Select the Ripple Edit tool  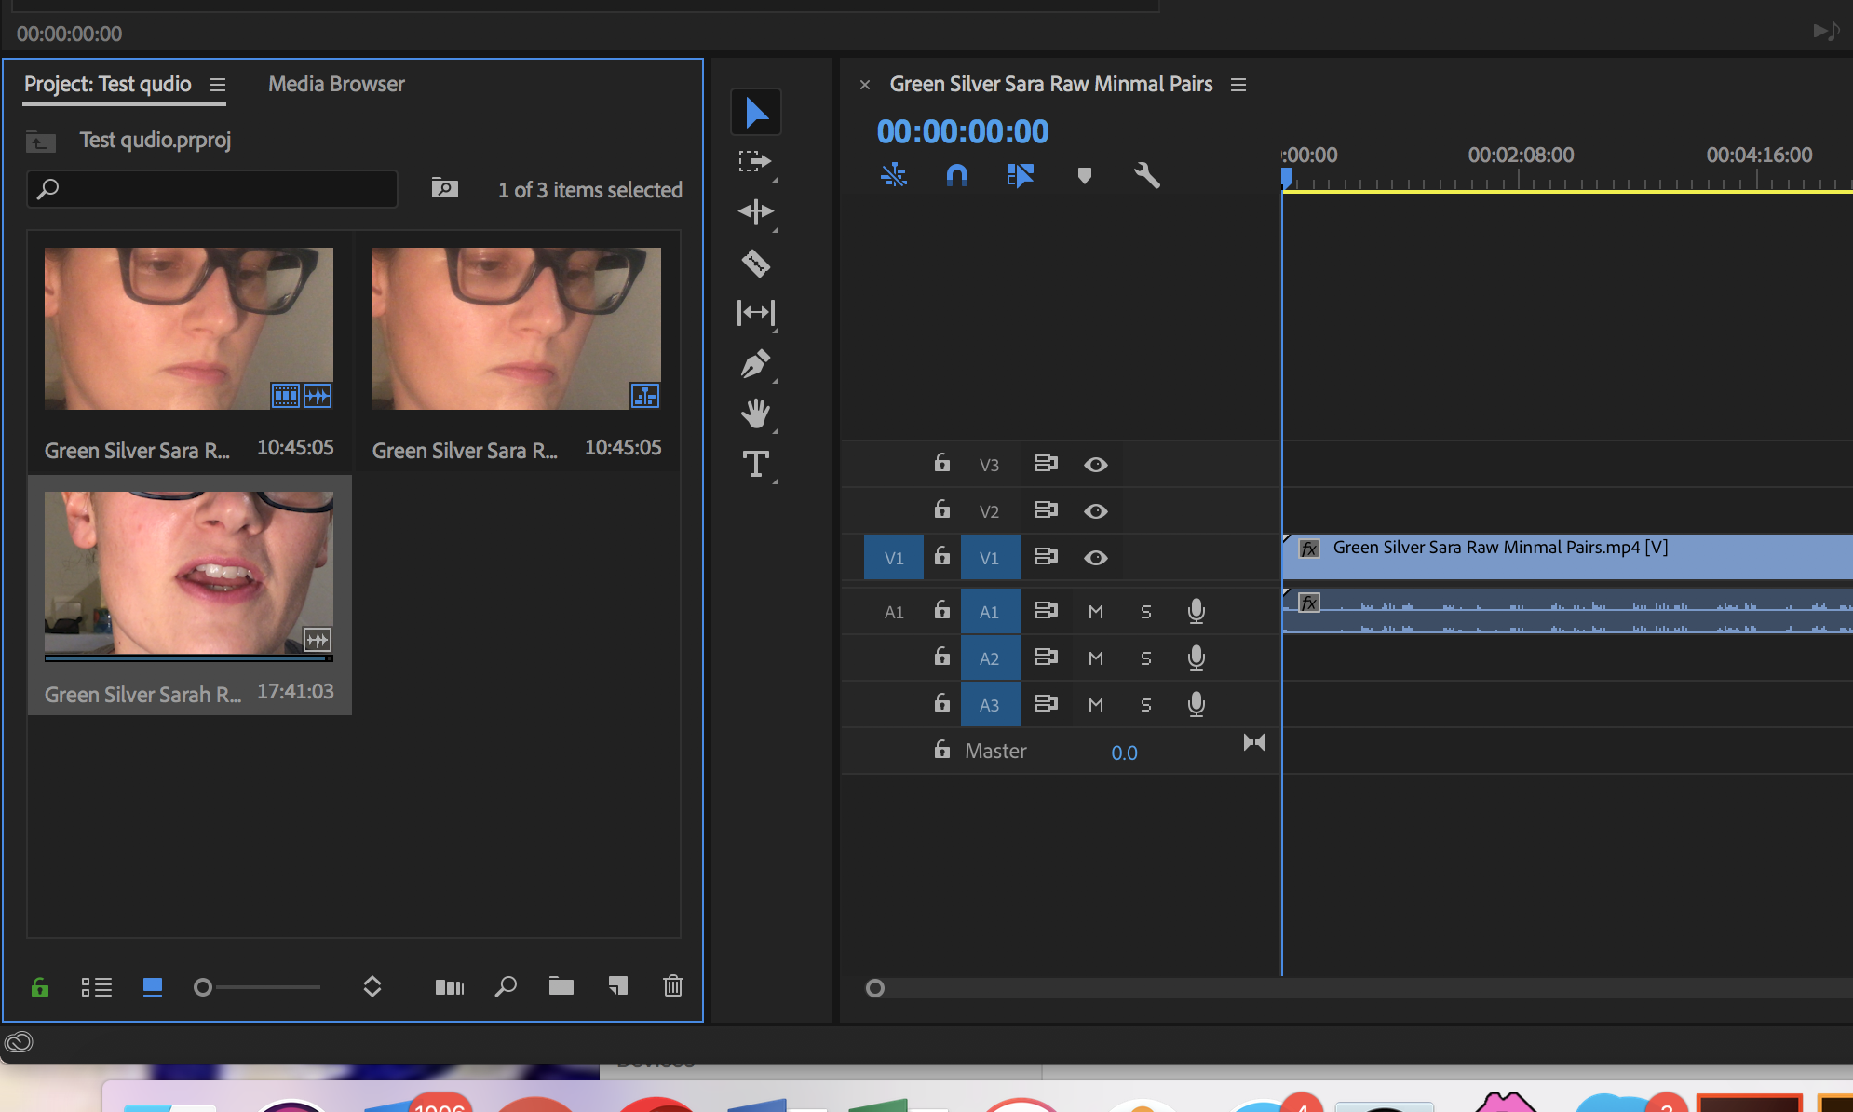[x=755, y=212]
